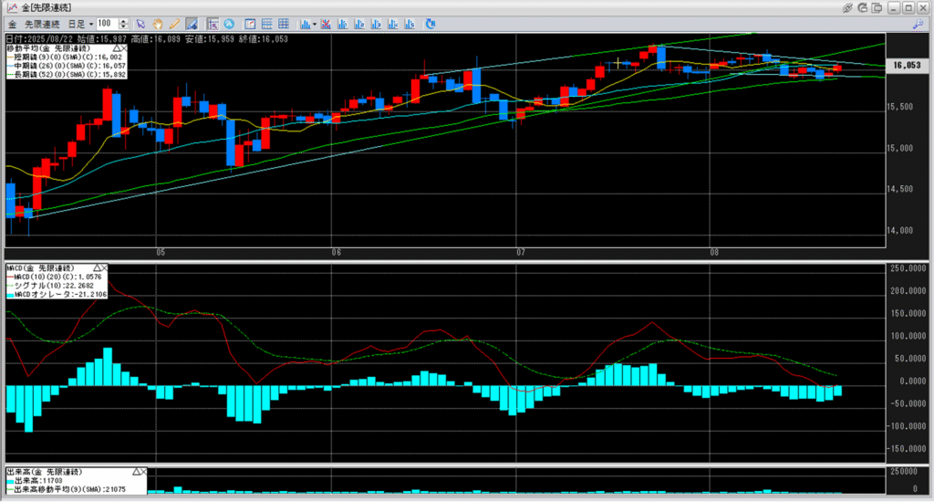
Task: Click the 出来高移動平均(9) legend row
Action: (66, 489)
